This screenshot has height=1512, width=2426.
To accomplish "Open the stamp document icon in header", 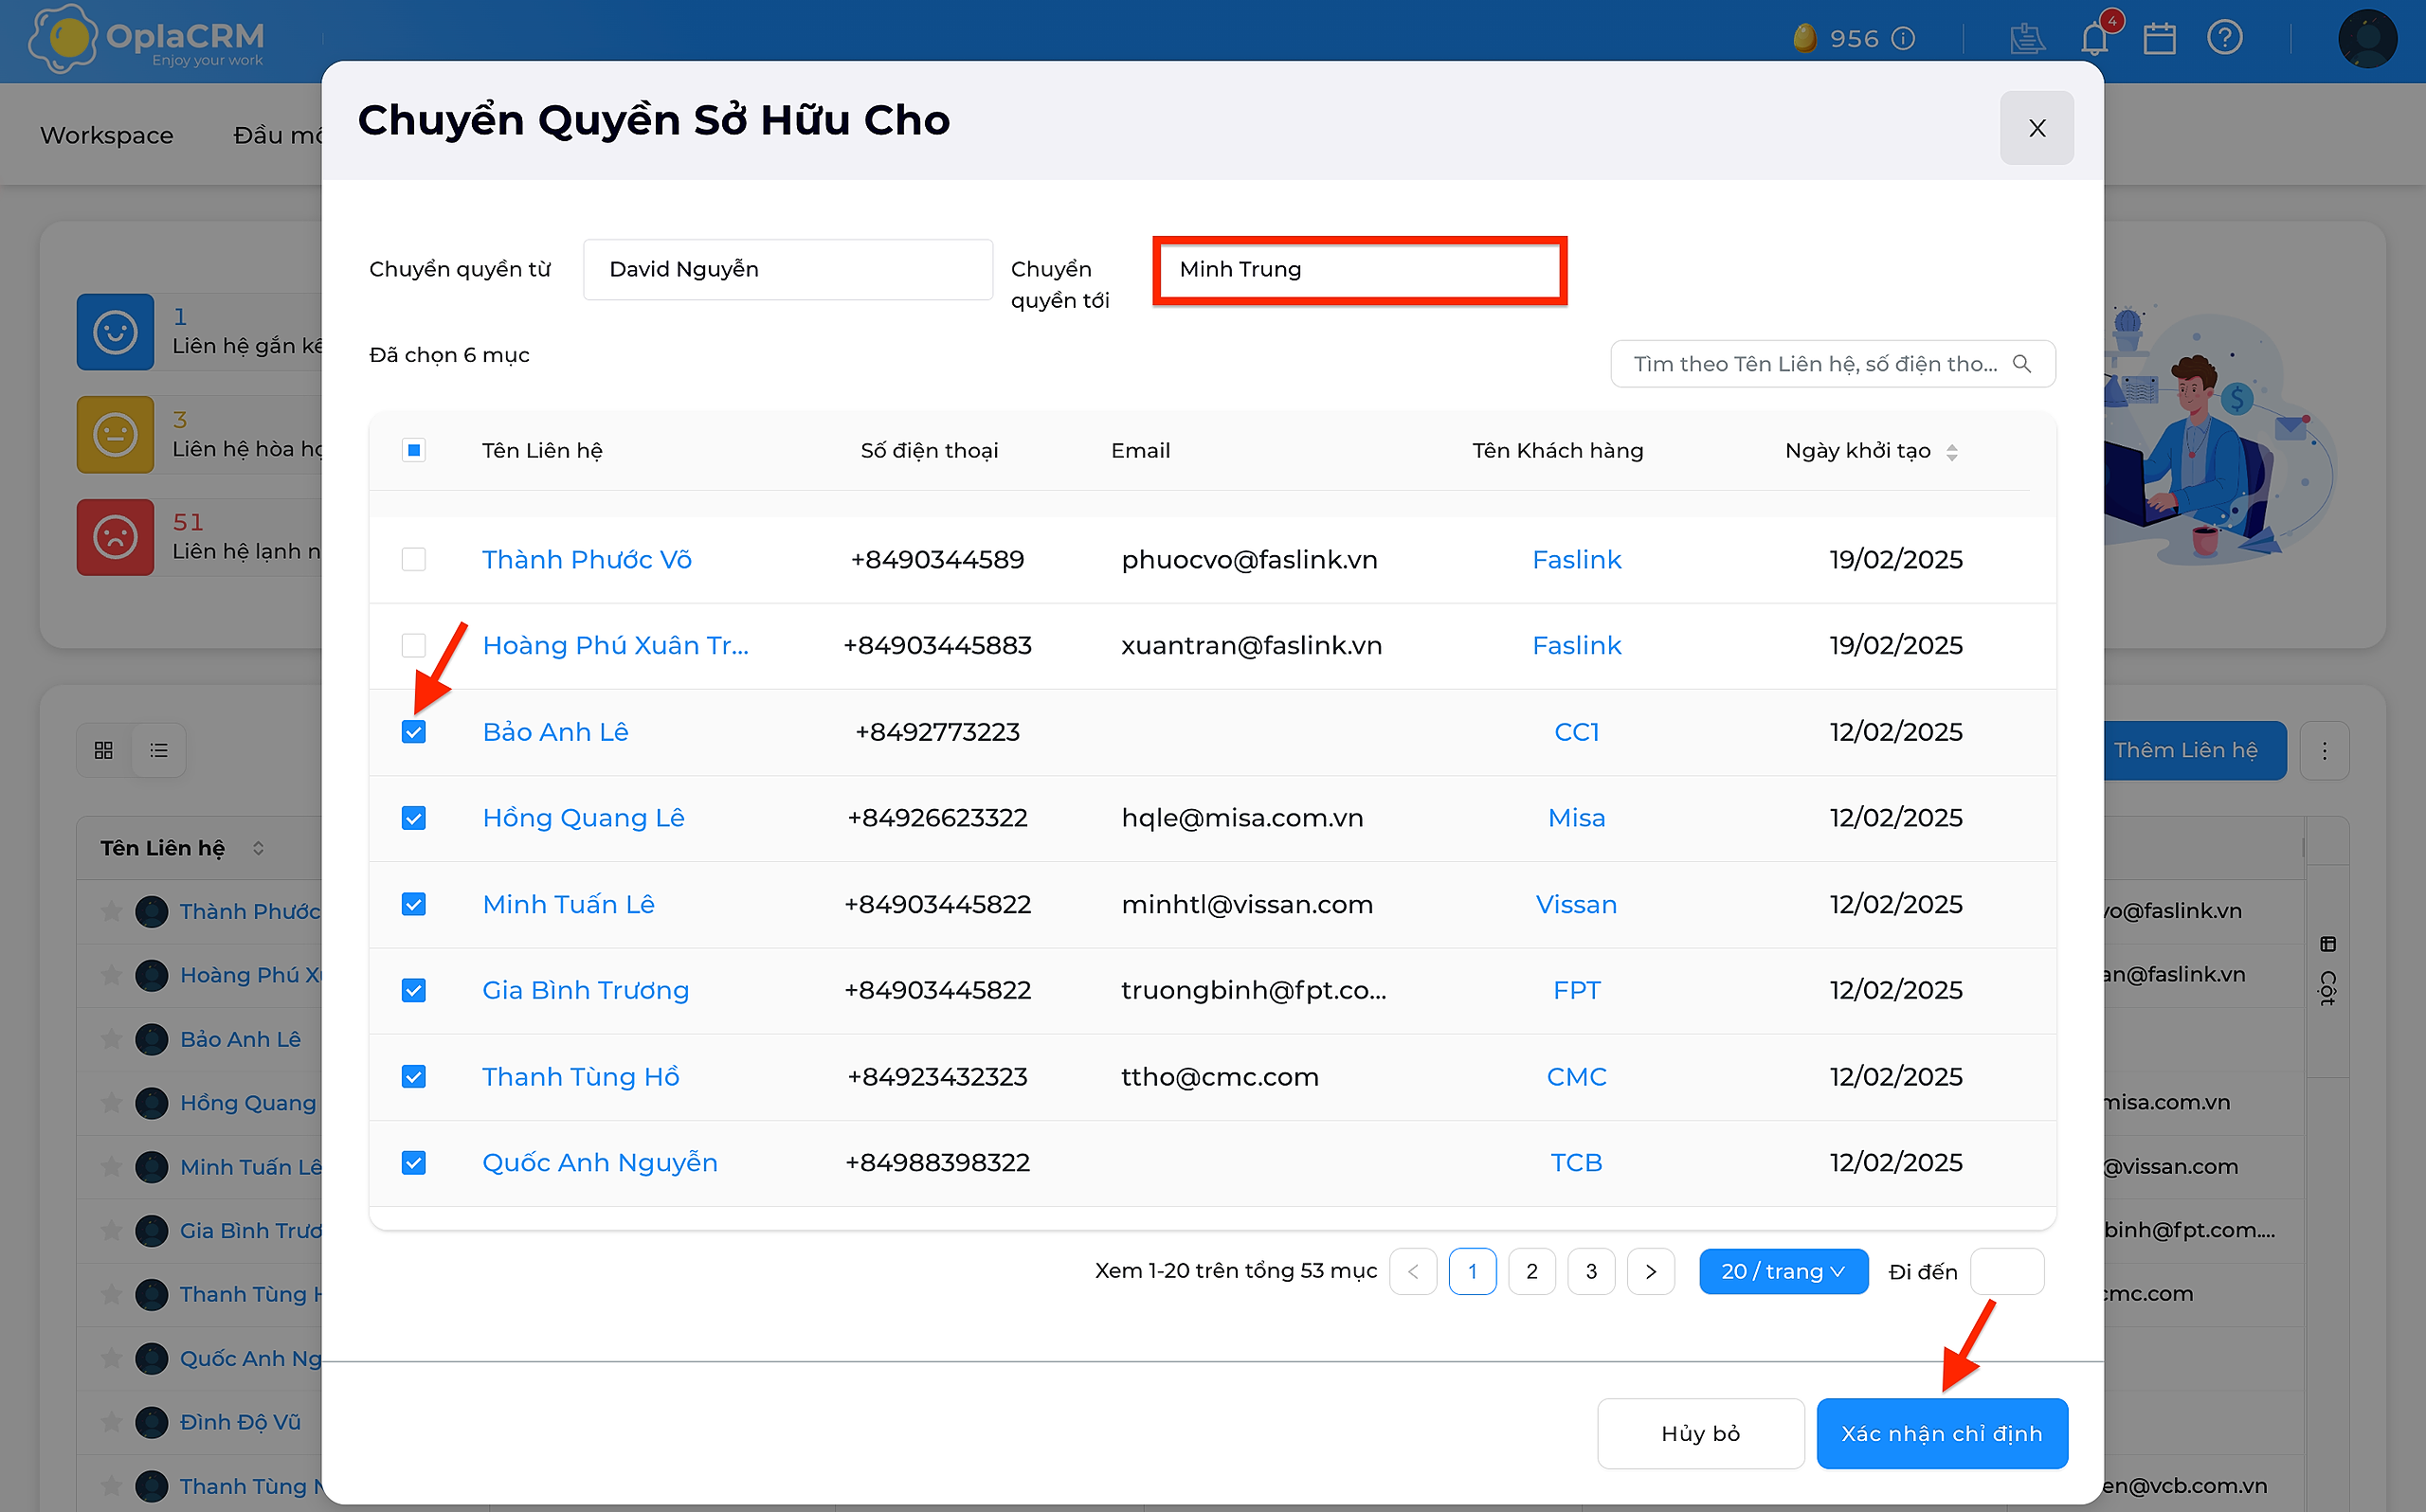I will [2027, 38].
